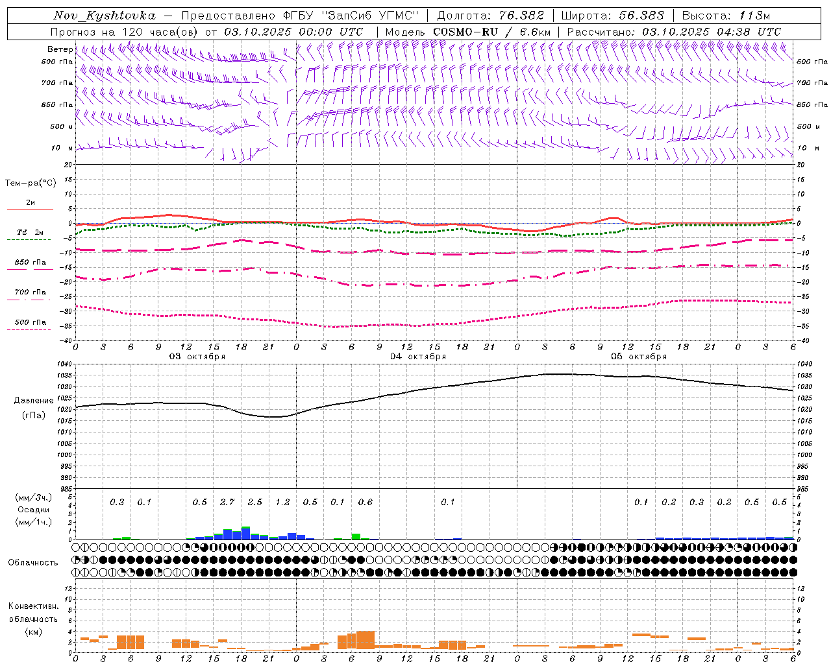
Task: Click the 'Модель COSMO-RU / 6.6км' model label
Action: (467, 32)
